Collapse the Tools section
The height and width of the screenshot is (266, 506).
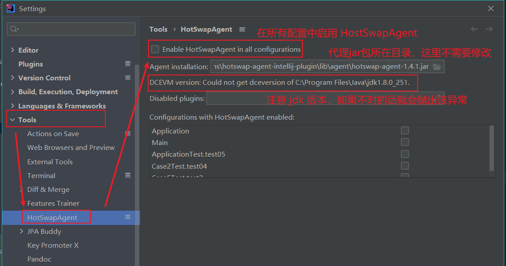pyautogui.click(x=12, y=119)
